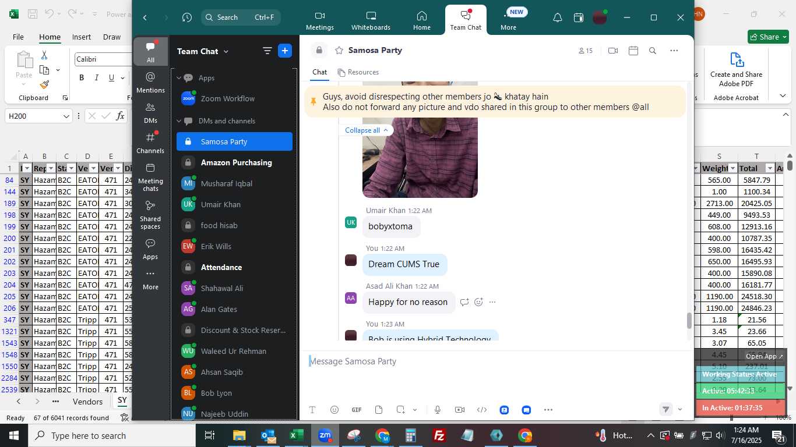Open Zoom history clock icon
The image size is (796, 447).
point(186,17)
